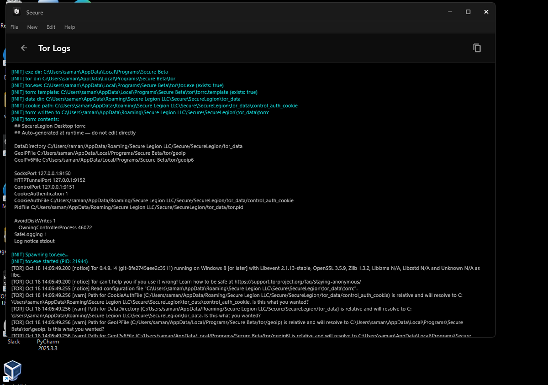Click the Tor 0.4.9.14 version notice line
The width and height of the screenshot is (548, 385).
tap(245, 271)
